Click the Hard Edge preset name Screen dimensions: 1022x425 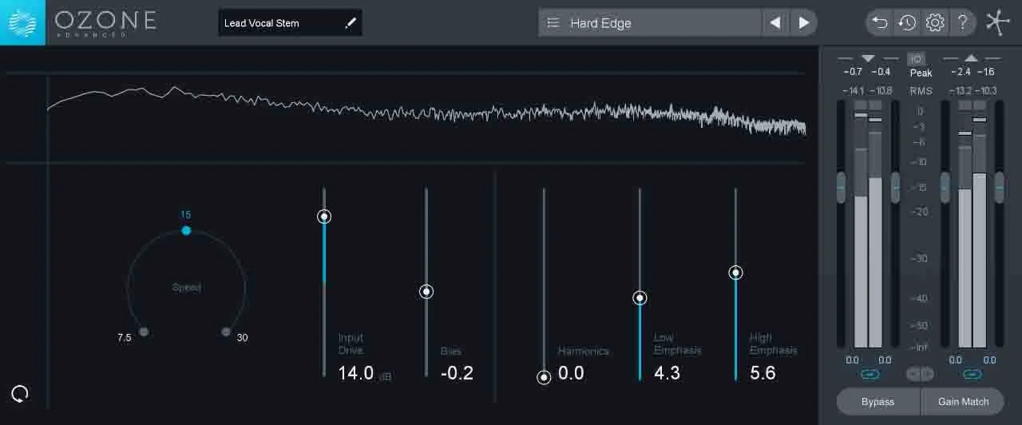[x=600, y=23]
